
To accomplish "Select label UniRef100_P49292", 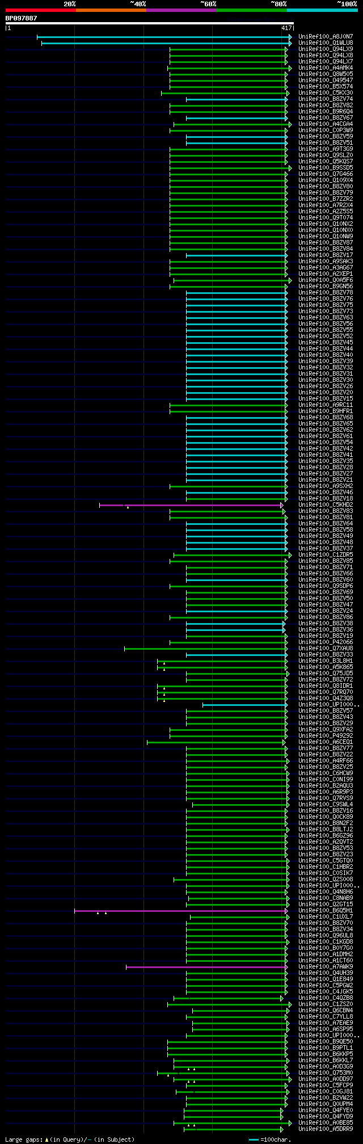I will point(326,735).
